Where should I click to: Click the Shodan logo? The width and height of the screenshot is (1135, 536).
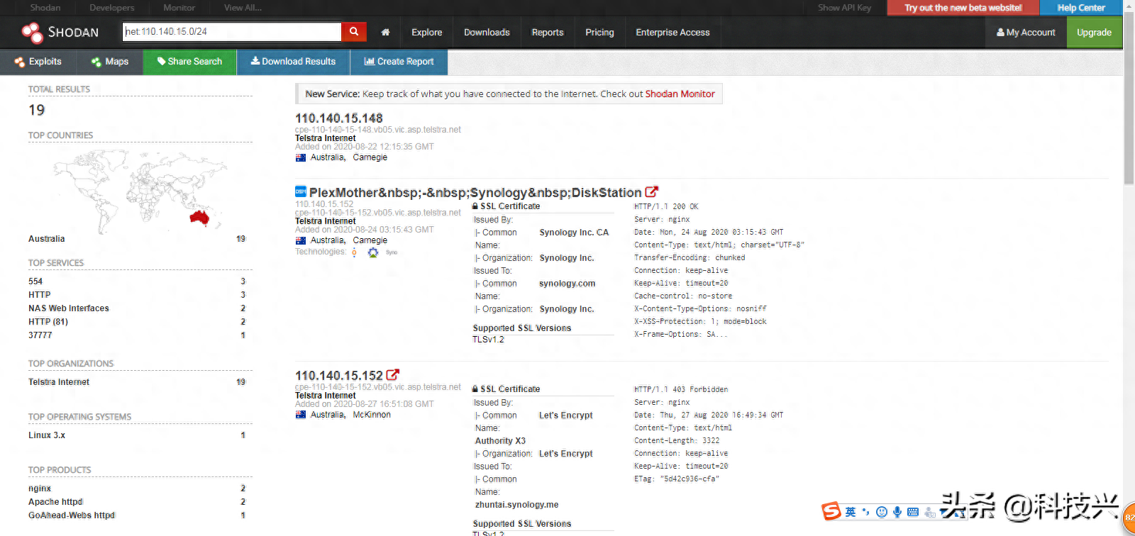[x=60, y=33]
